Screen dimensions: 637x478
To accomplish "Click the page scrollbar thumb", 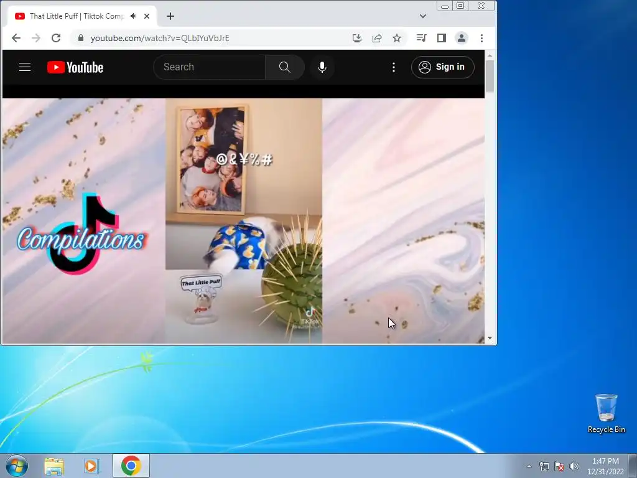I will pos(490,76).
